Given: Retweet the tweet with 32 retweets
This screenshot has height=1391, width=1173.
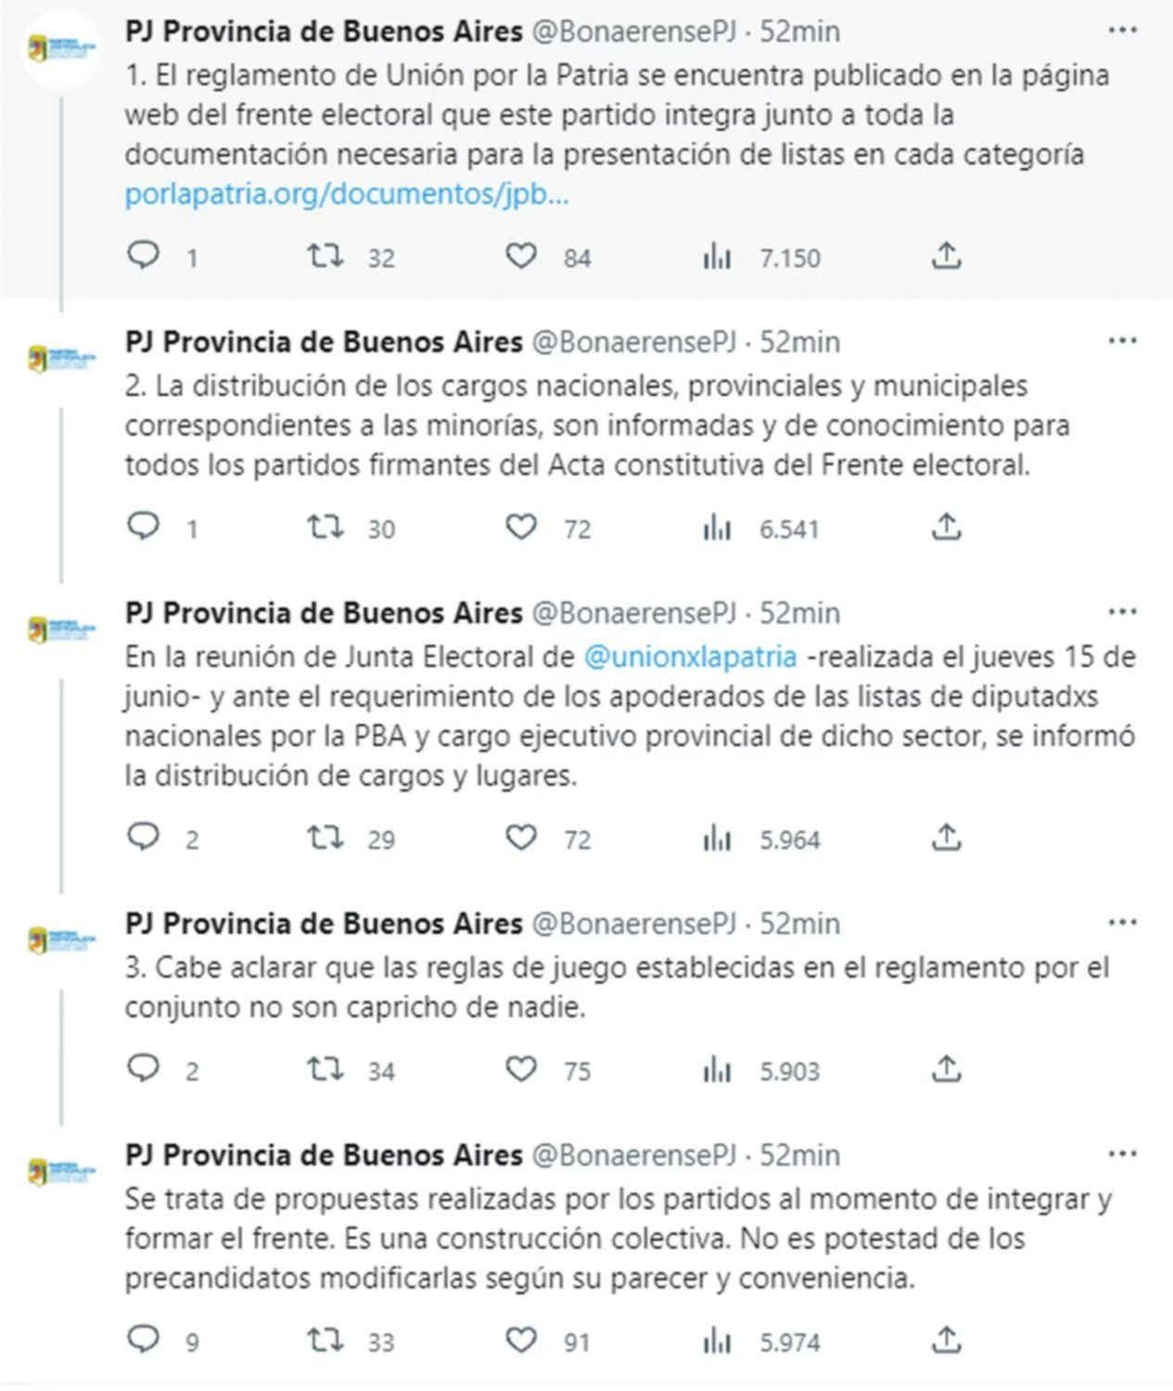Looking at the screenshot, I should 325,255.
